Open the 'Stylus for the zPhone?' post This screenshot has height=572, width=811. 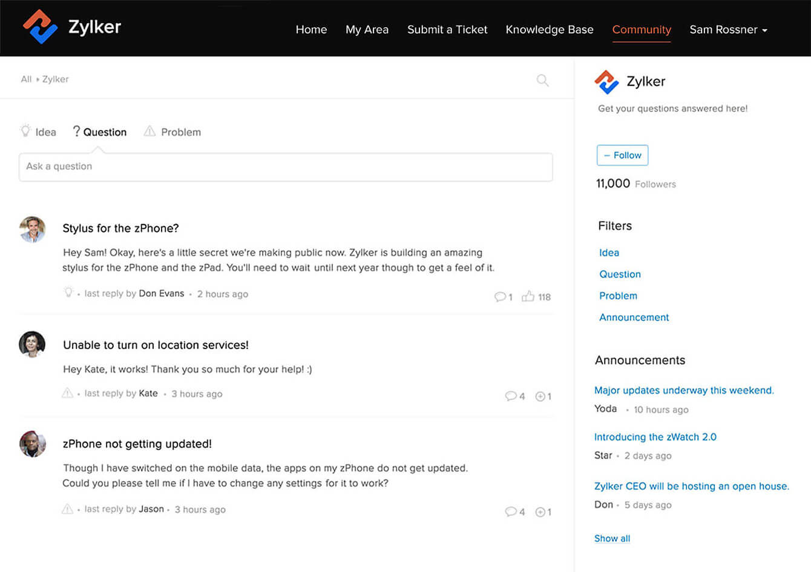click(121, 228)
